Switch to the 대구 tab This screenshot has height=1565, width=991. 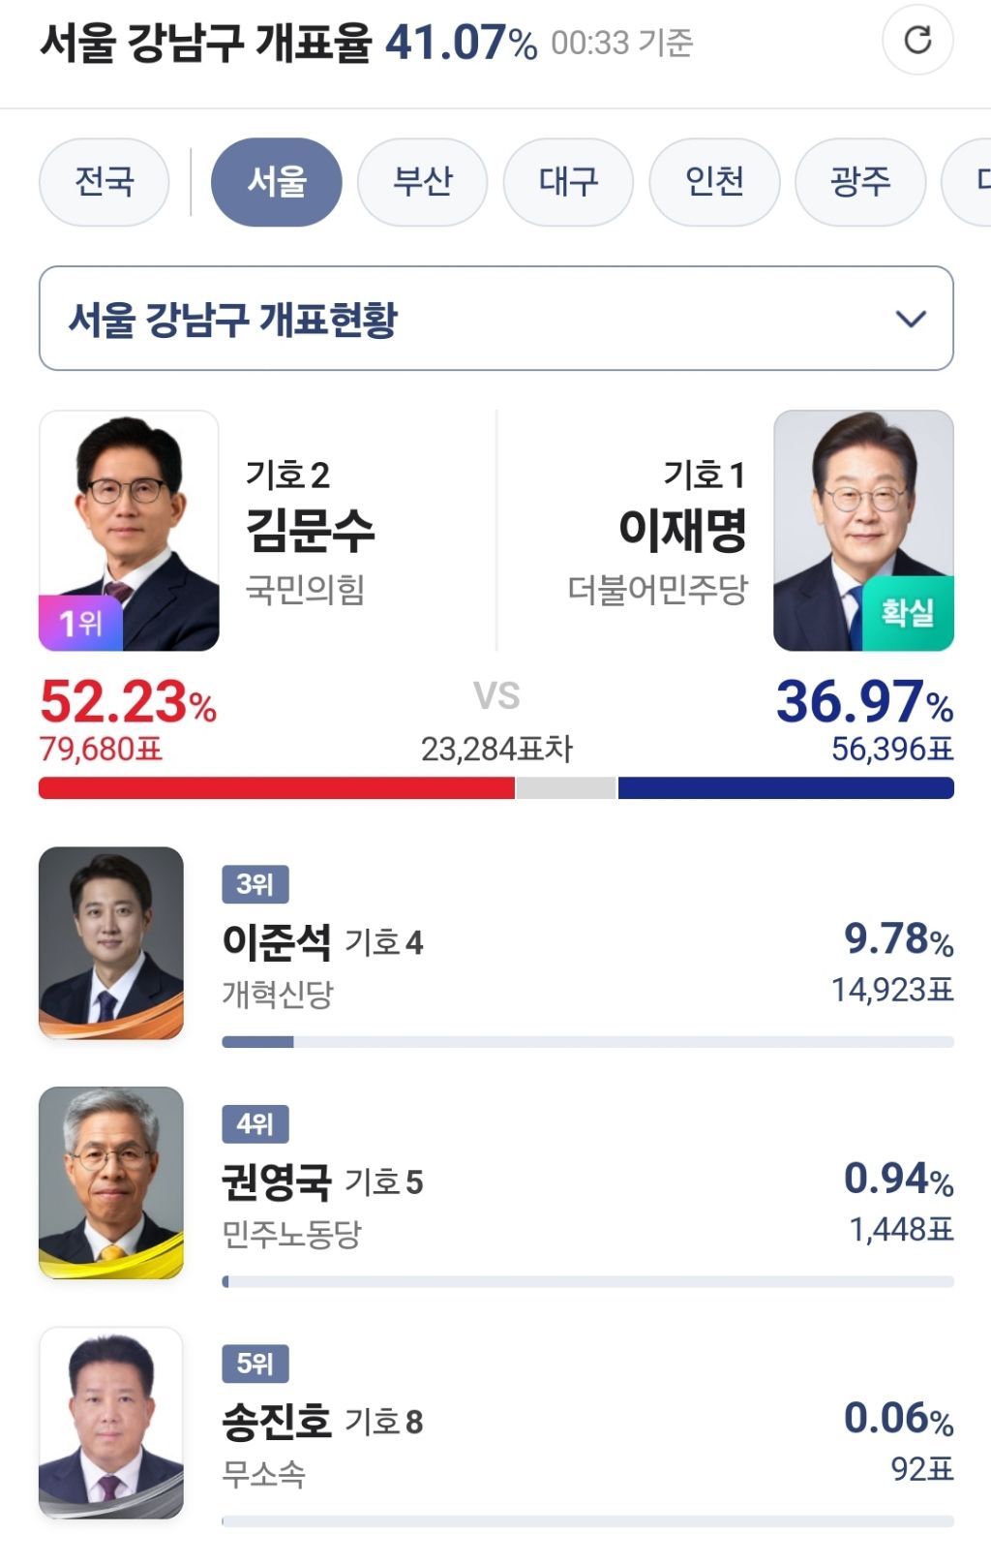[x=568, y=182]
